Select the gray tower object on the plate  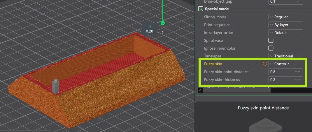click(55, 86)
